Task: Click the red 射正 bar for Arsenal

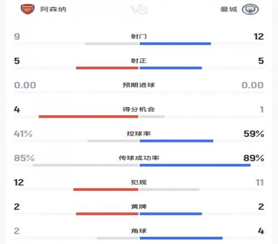Action: (107, 68)
